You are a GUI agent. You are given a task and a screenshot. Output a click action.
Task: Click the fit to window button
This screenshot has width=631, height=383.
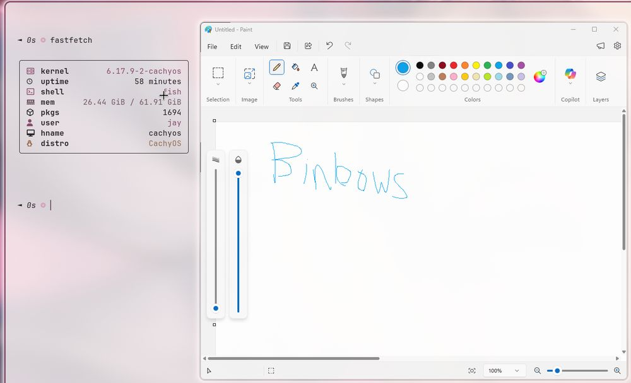pyautogui.click(x=472, y=371)
